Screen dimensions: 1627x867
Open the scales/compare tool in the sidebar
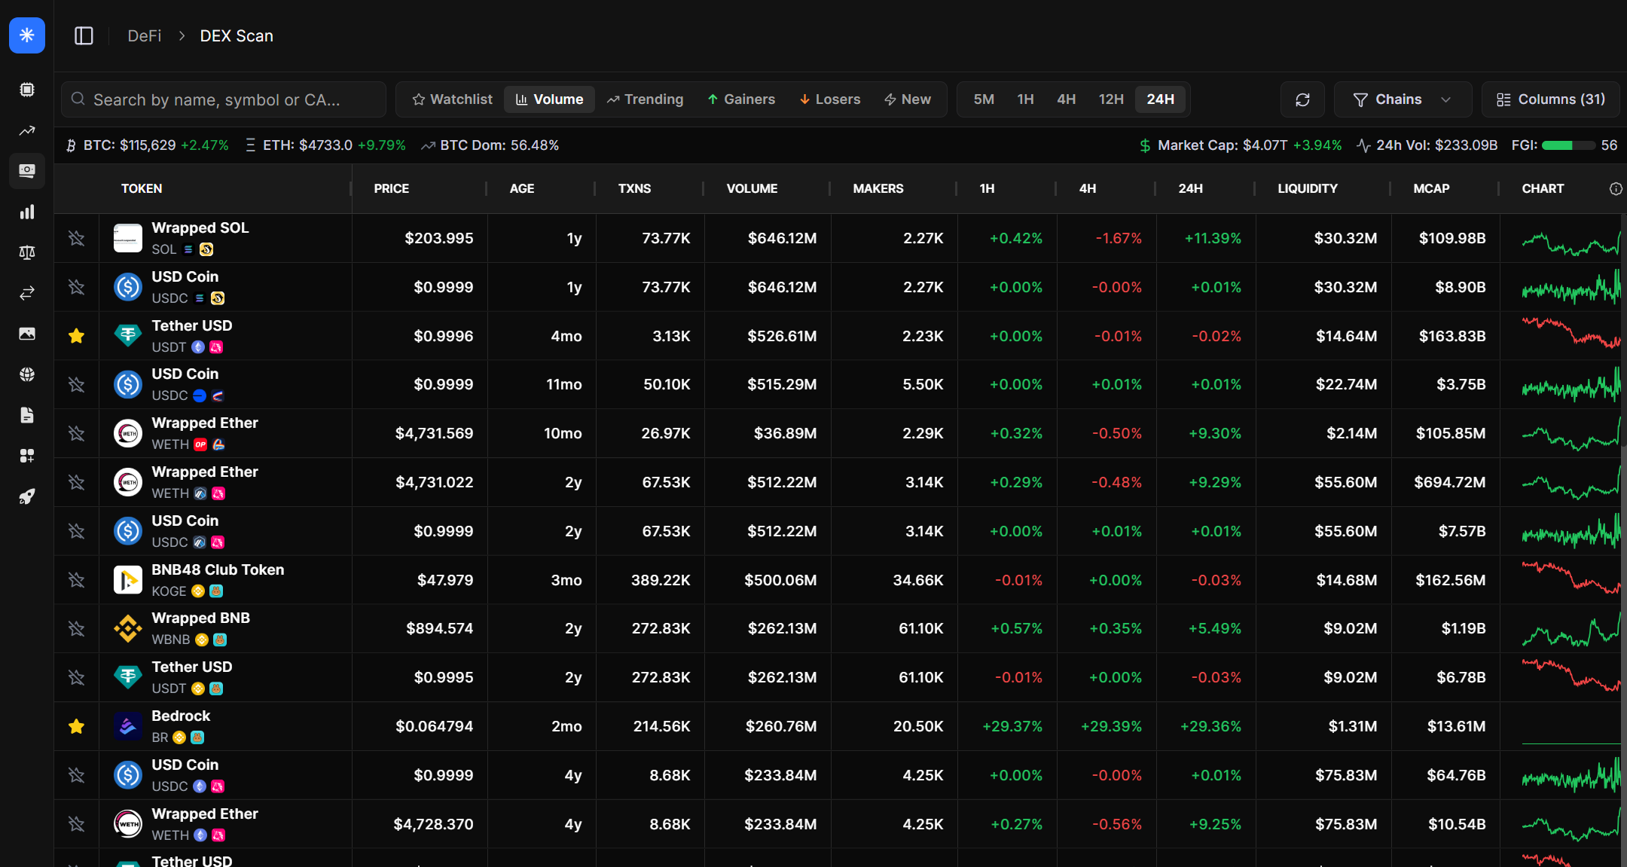27,252
